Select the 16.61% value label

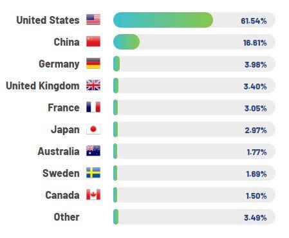click(255, 42)
